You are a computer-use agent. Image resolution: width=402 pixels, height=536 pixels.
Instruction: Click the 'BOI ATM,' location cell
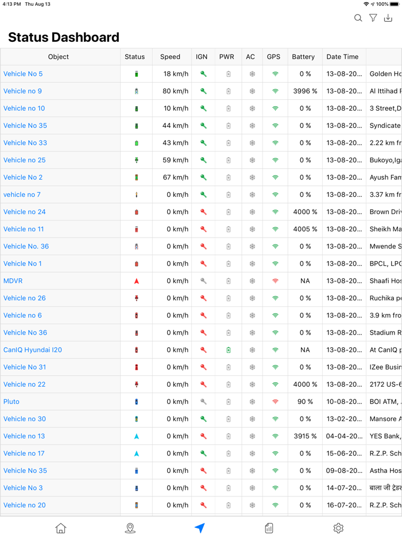point(385,401)
